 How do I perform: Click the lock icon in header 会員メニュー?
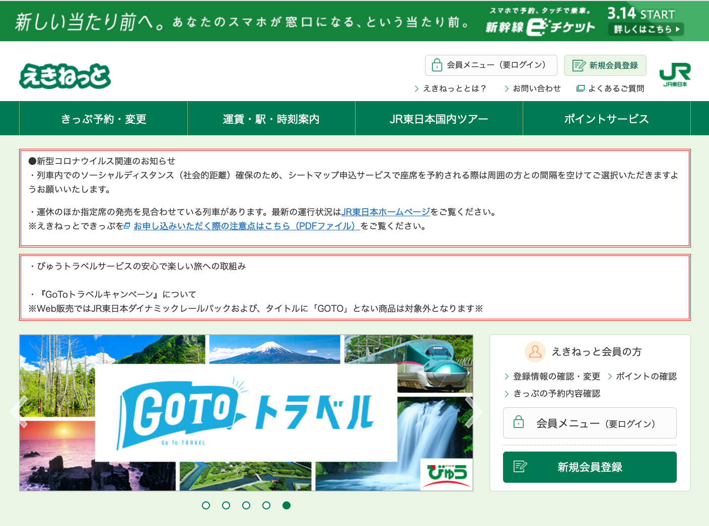click(437, 65)
